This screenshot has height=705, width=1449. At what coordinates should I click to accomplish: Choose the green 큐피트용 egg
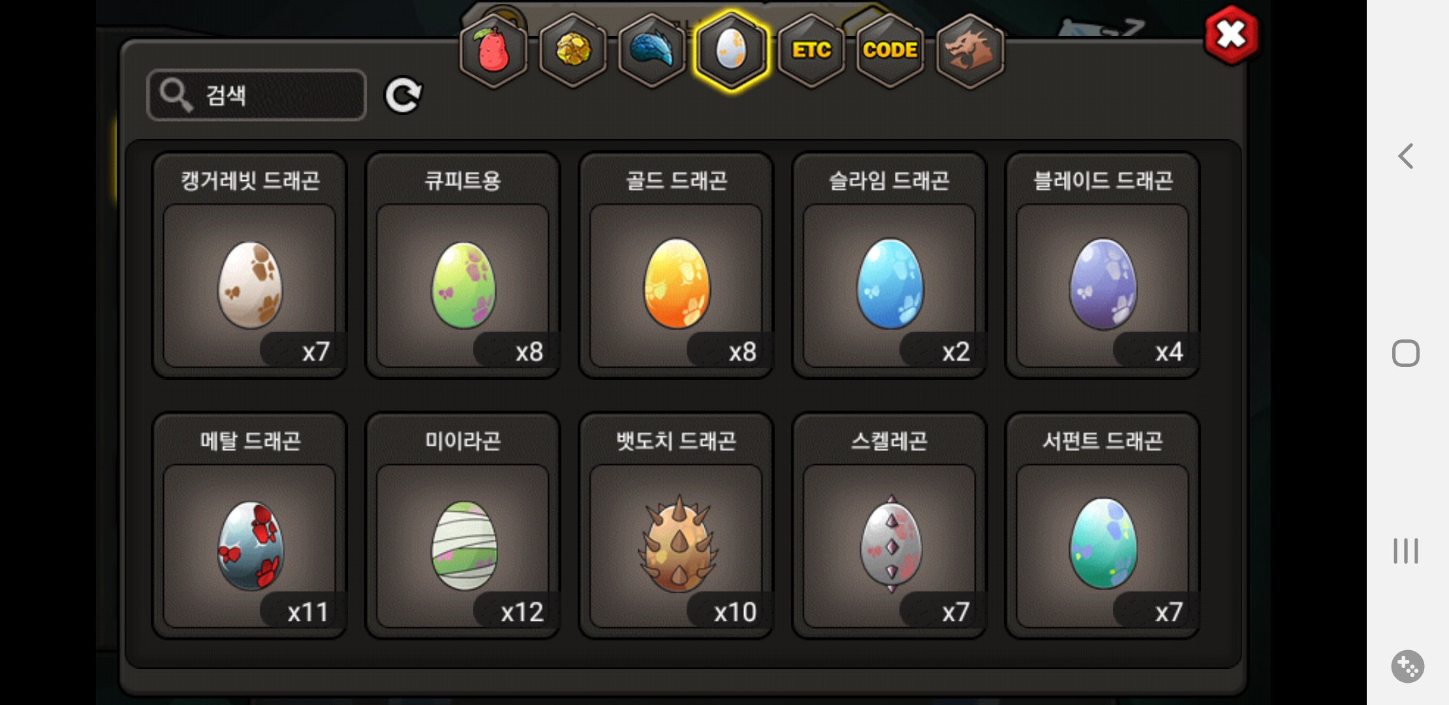pyautogui.click(x=463, y=265)
